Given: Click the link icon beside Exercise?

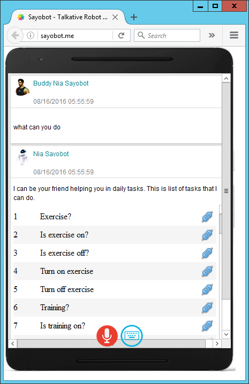Looking at the screenshot, I should (207, 217).
